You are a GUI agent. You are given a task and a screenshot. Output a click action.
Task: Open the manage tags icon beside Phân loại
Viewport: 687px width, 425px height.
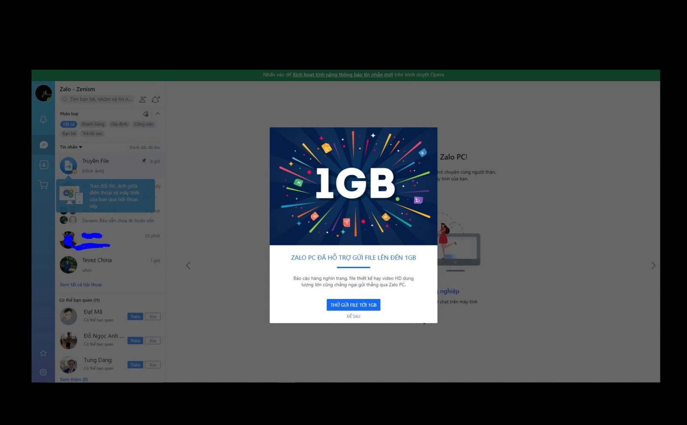pyautogui.click(x=146, y=114)
